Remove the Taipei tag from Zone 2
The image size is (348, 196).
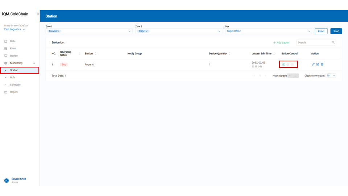point(147,31)
